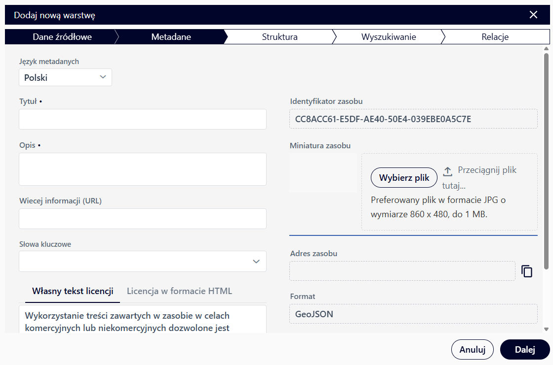
Task: Expand the Słowa kluczowe dropdown
Action: pos(256,262)
